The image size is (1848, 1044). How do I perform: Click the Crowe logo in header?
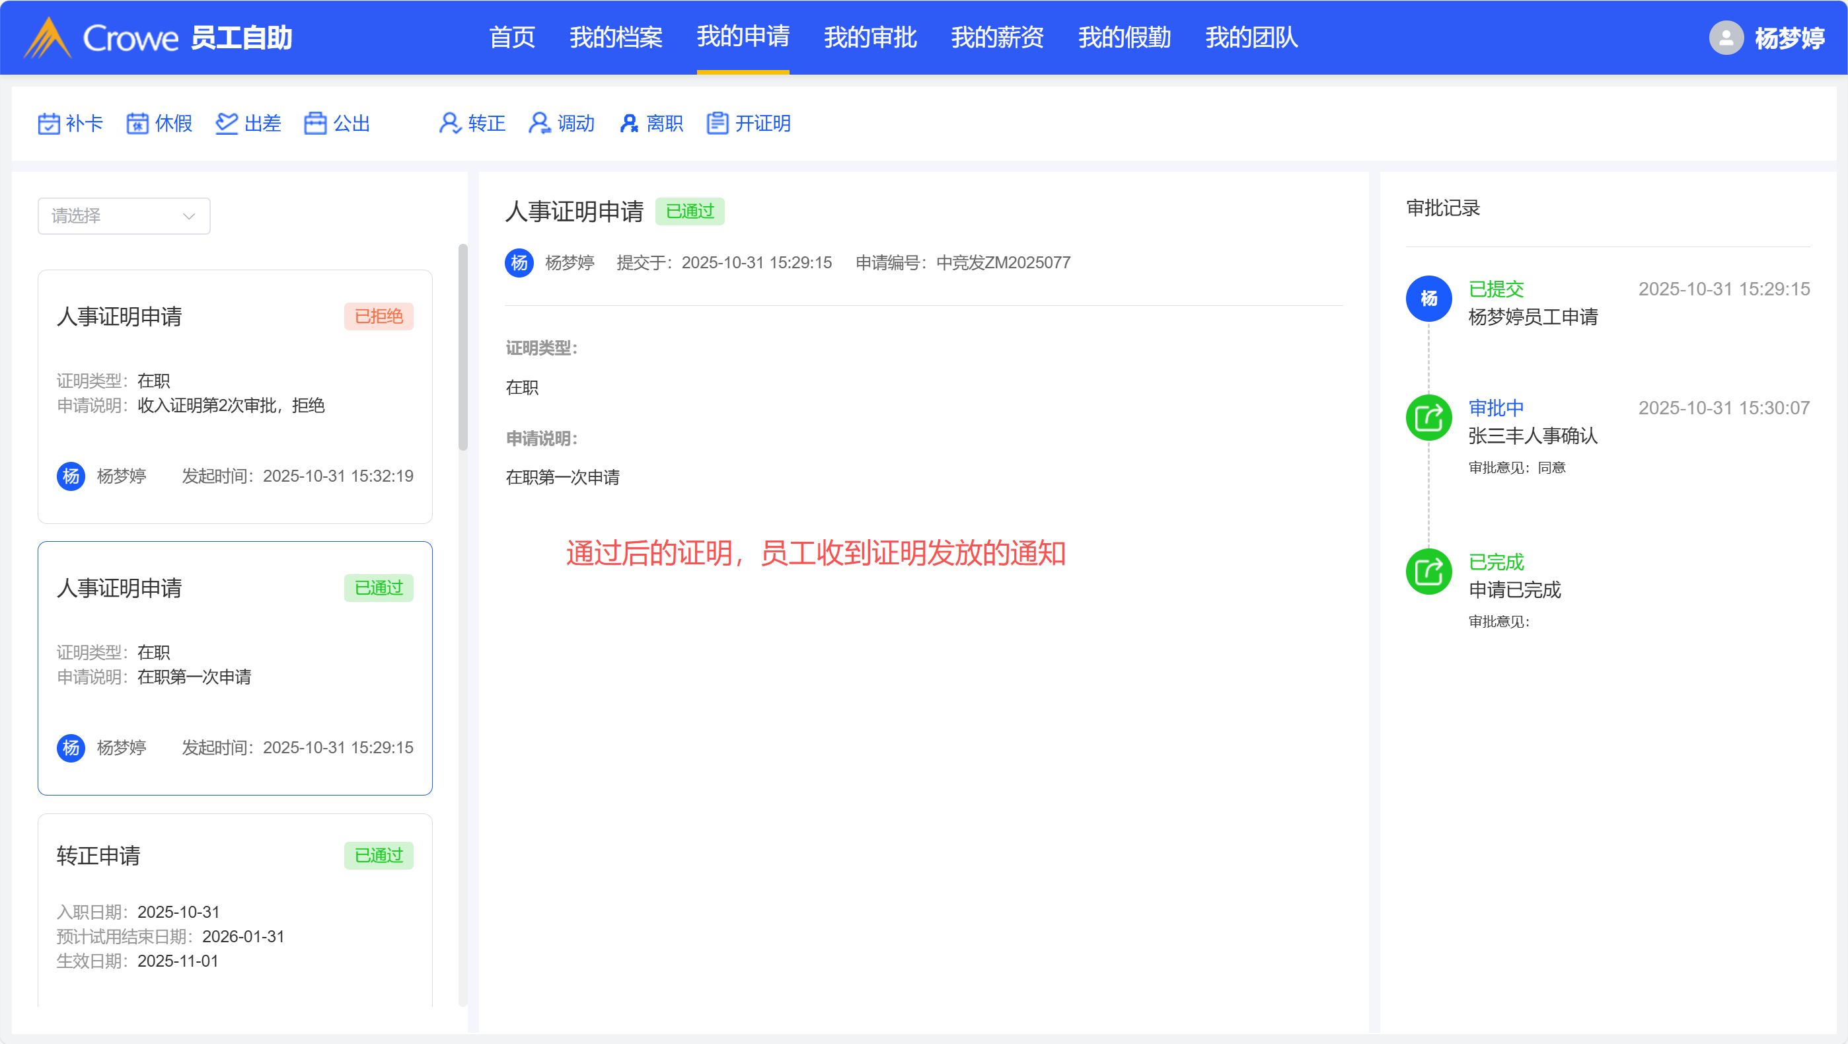(100, 37)
